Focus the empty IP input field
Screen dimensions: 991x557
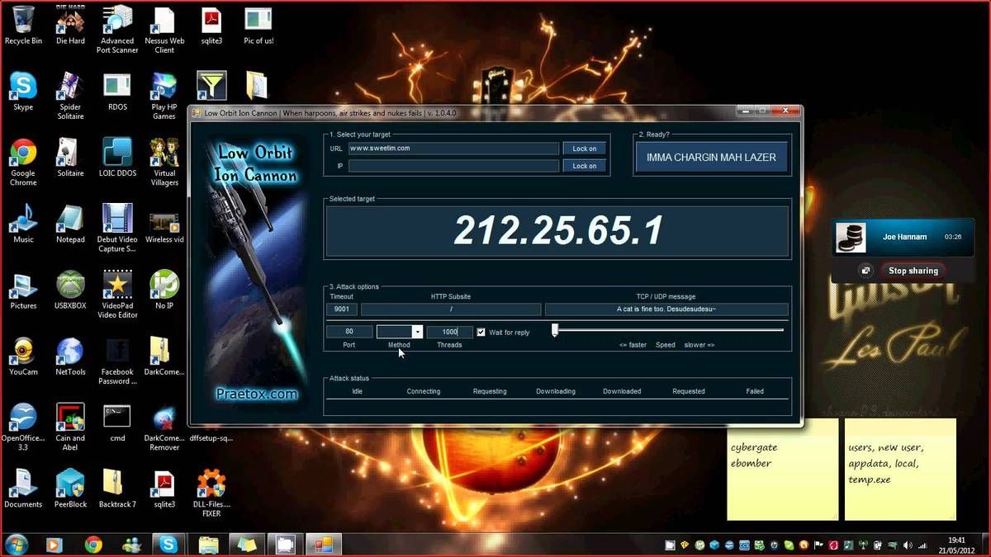453,166
